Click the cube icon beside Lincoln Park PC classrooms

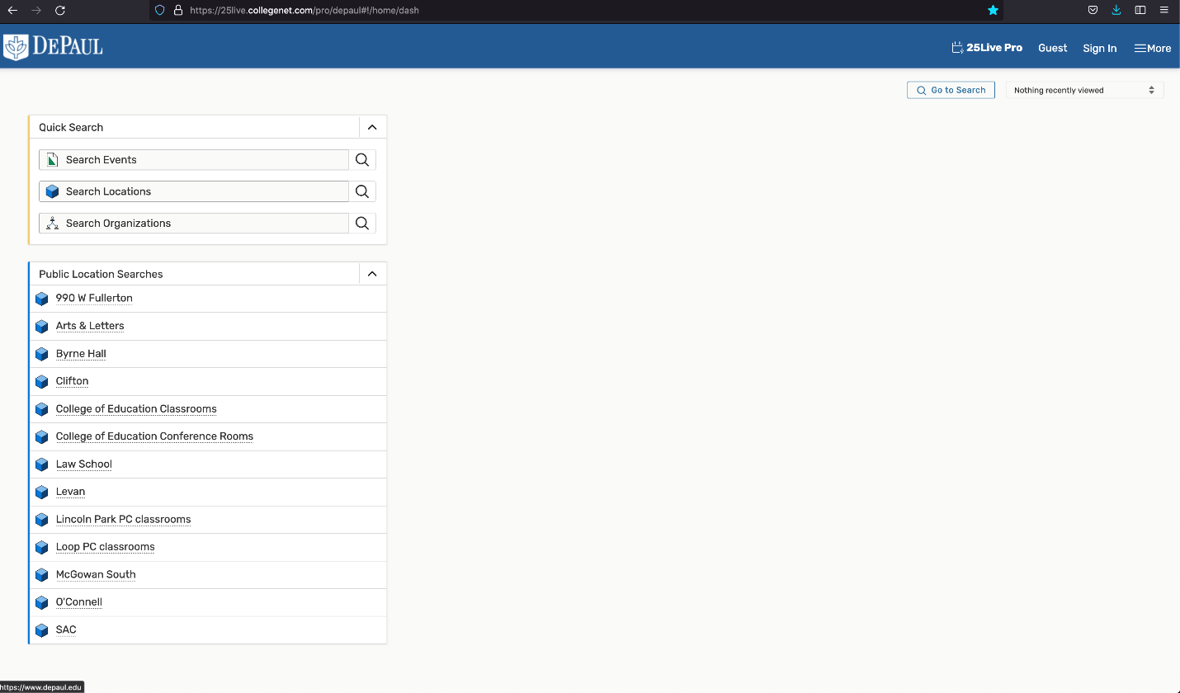42,520
